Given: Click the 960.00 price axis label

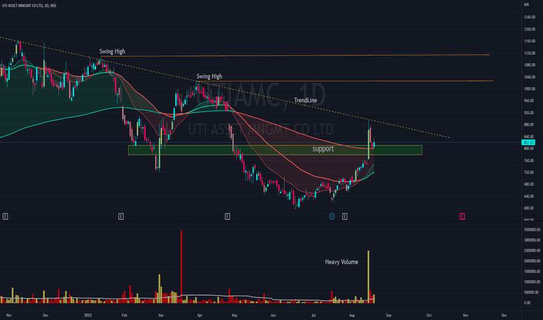Looking at the screenshot, I should [529, 101].
